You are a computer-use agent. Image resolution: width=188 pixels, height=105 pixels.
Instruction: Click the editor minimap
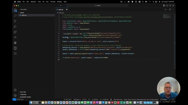click(167, 16)
